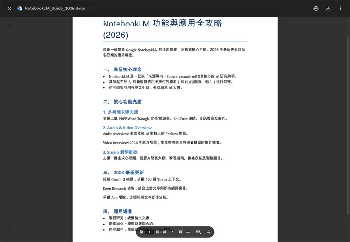Click the subheading '3. Studio 創作面板'
Screen dimensions: 350x242
coord(120,152)
